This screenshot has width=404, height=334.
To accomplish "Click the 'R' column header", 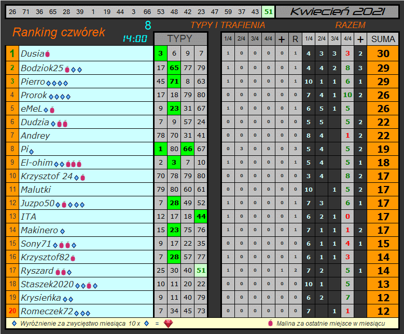I will (295, 39).
